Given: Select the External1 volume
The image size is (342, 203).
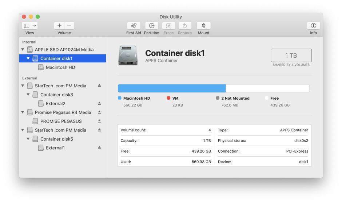Looking at the screenshot, I should click(x=55, y=148).
